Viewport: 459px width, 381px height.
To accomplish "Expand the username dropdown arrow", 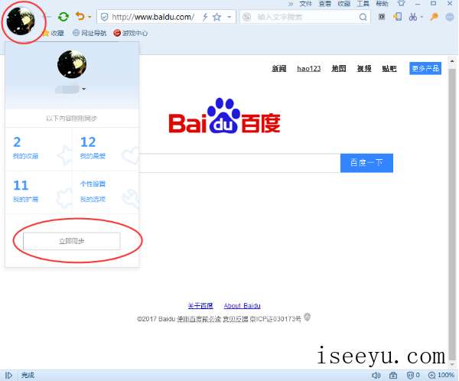I will 84,89.
